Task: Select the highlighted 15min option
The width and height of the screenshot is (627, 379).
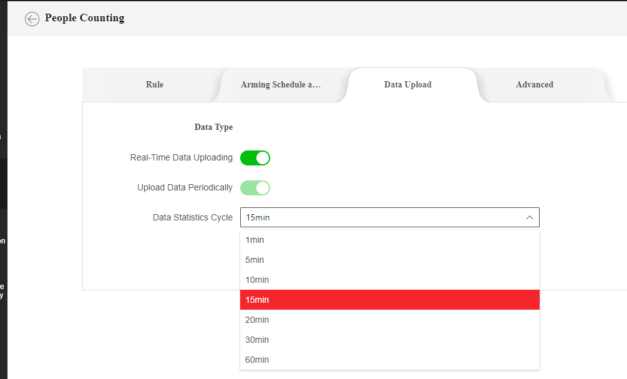Action: (256, 300)
